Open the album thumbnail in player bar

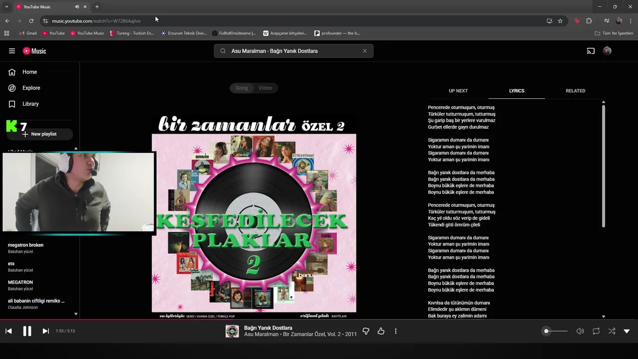click(232, 331)
